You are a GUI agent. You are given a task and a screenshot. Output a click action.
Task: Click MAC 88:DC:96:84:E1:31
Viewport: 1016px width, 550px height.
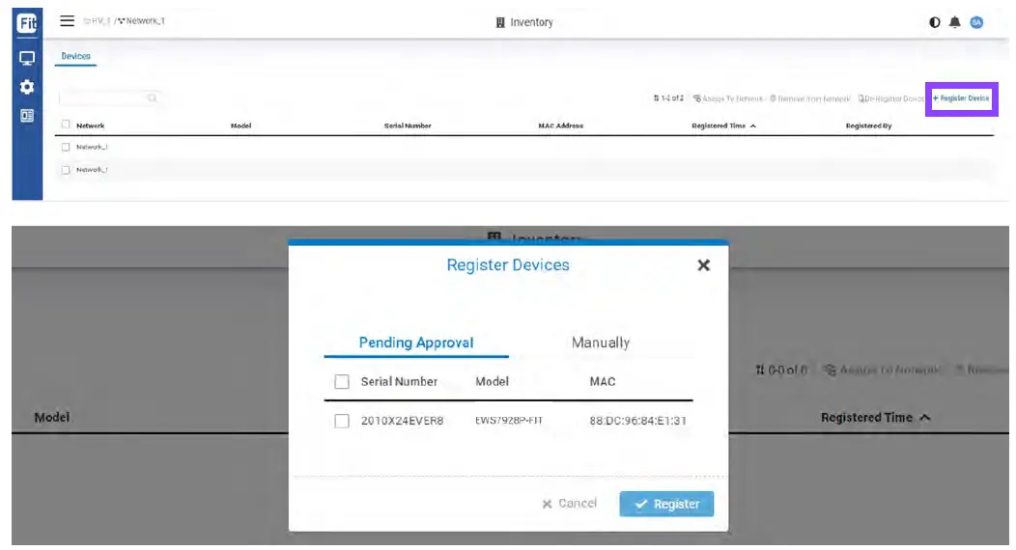click(637, 422)
